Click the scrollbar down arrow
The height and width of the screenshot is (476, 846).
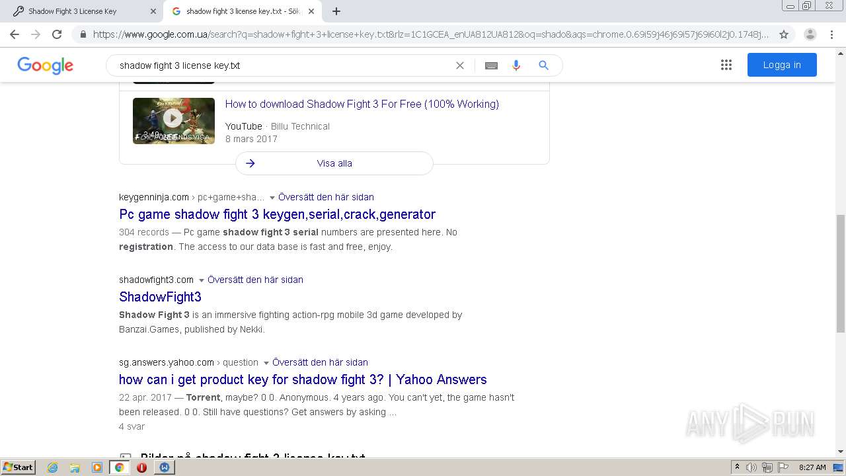coord(840,452)
